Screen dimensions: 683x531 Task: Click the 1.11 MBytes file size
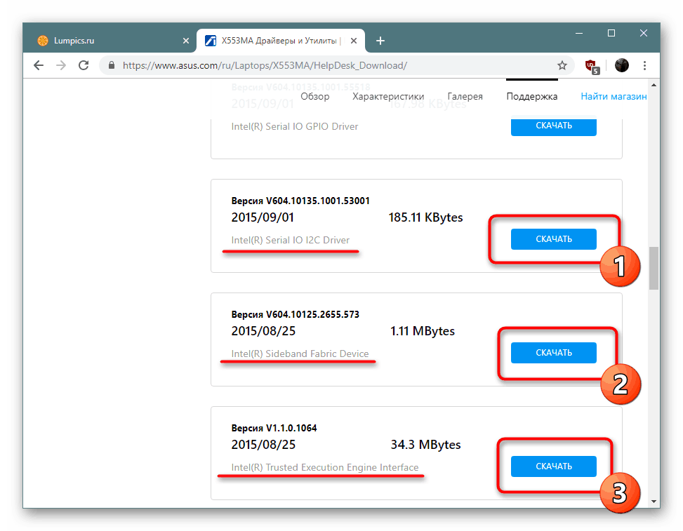(x=423, y=331)
